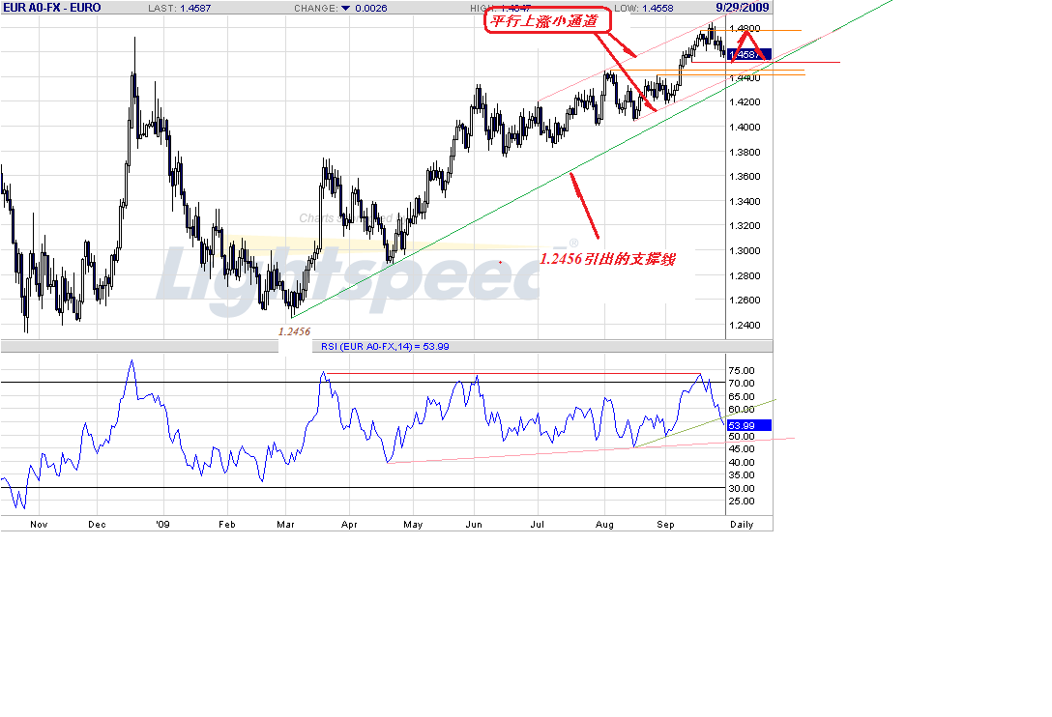Click the Nov label on the time axis

coord(39,525)
